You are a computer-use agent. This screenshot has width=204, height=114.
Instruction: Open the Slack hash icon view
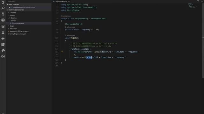click(3, 50)
